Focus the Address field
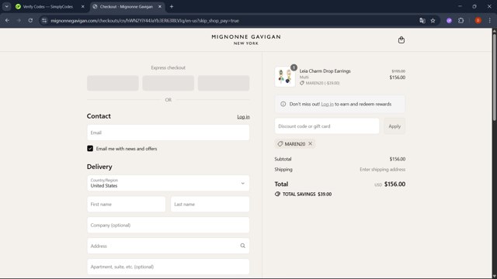Screen dimensions: 497x279 click(169, 246)
